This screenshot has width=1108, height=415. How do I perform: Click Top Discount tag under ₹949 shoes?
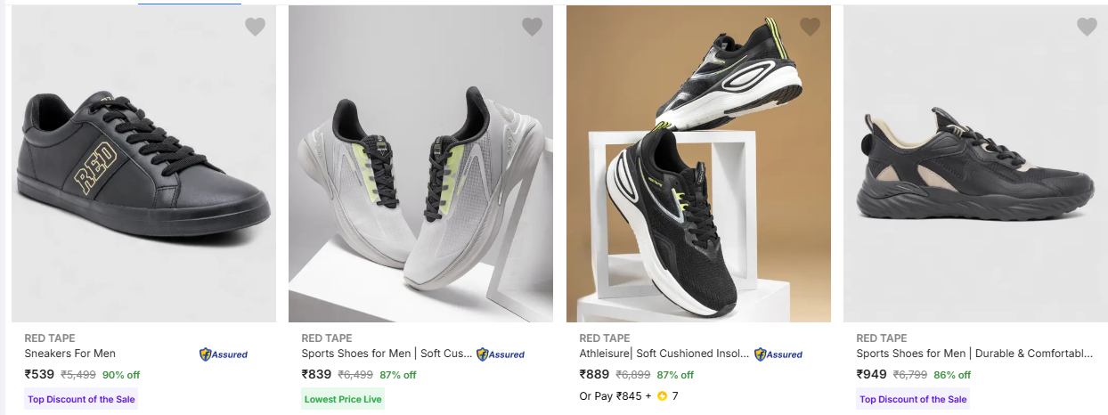click(x=913, y=399)
